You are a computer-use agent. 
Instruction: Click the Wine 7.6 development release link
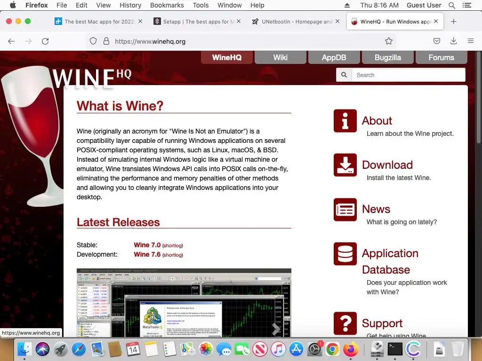tap(147, 254)
